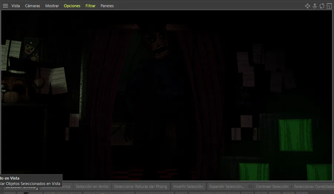Image resolution: width=334 pixels, height=194 pixels.
Task: Open the Opciones menu
Action: click(x=72, y=6)
